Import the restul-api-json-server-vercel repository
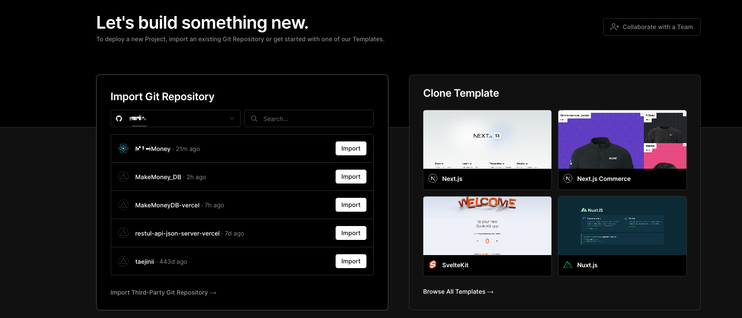The height and width of the screenshot is (318, 742). coord(351,233)
